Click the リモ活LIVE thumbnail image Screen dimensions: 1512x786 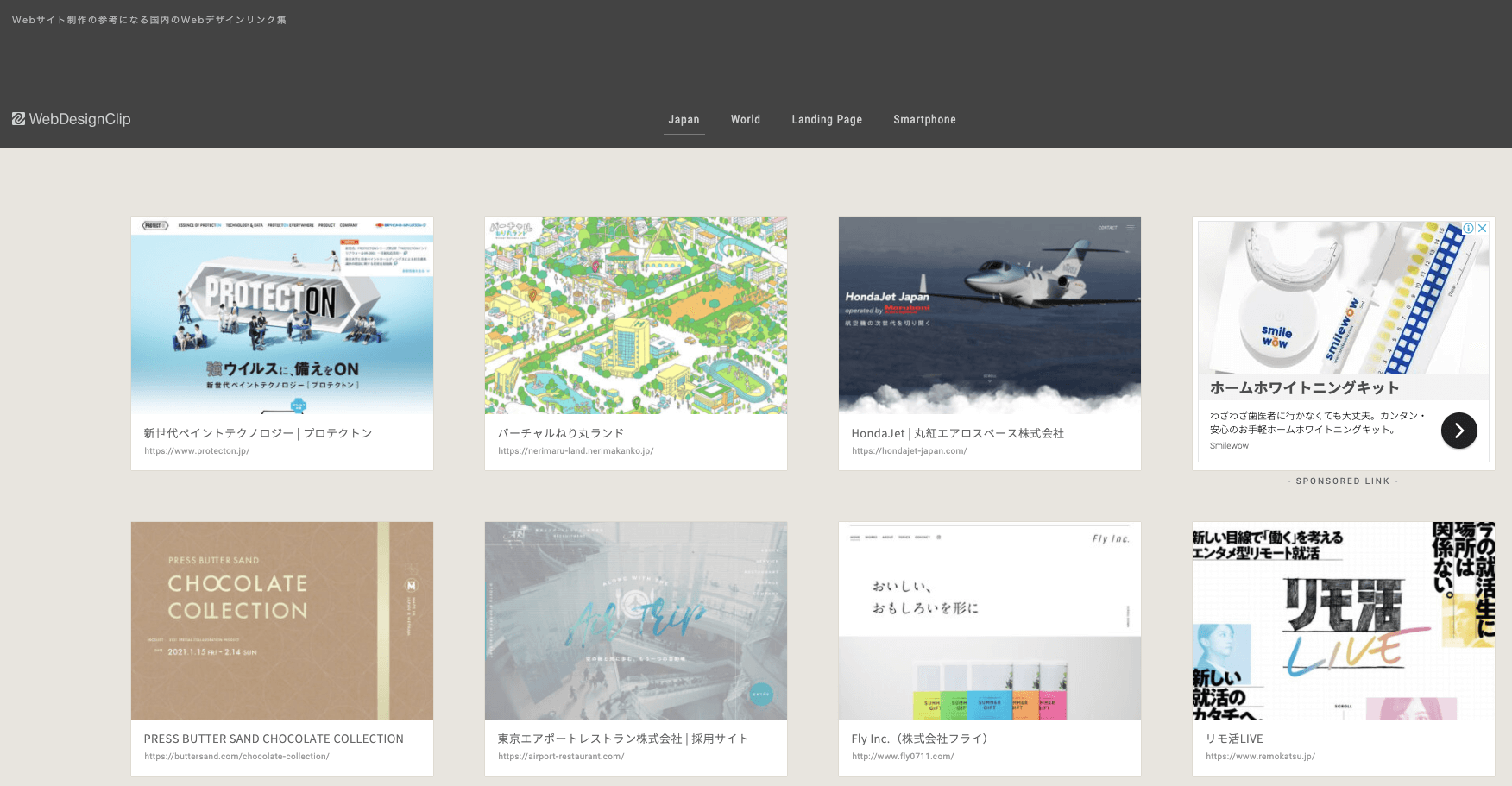coord(1343,620)
